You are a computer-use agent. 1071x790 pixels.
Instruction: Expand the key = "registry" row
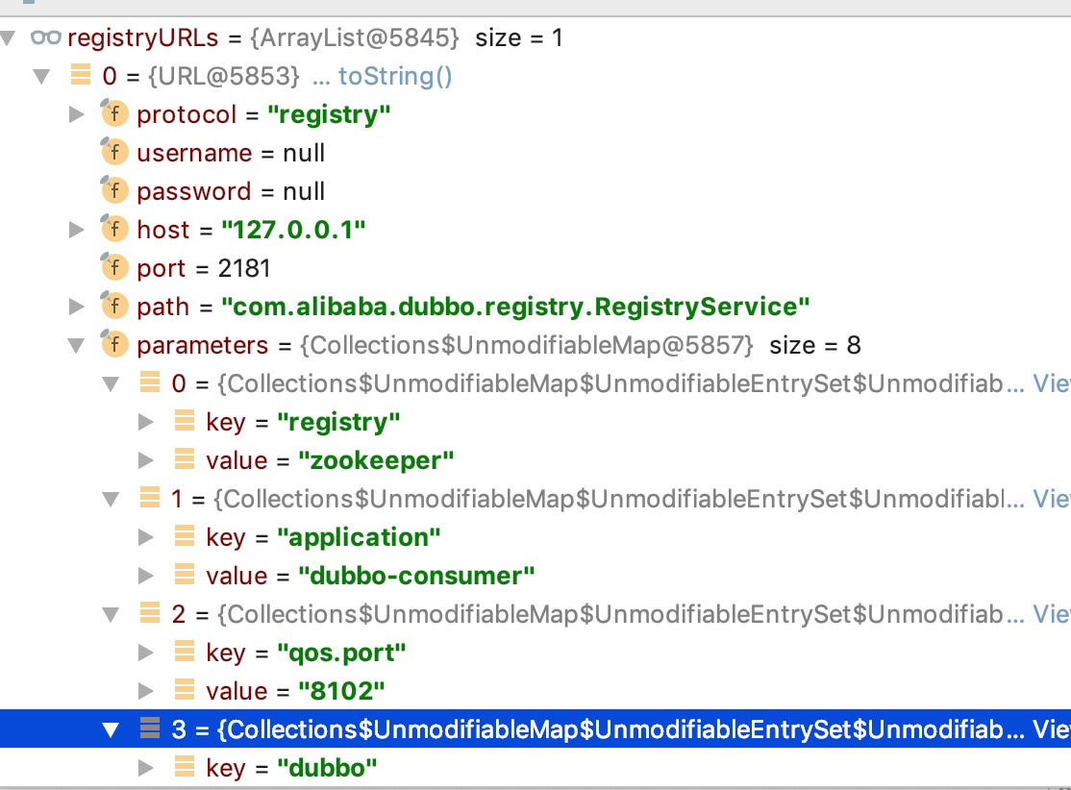[145, 422]
